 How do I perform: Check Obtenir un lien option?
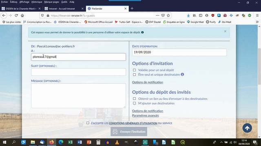point(134,99)
